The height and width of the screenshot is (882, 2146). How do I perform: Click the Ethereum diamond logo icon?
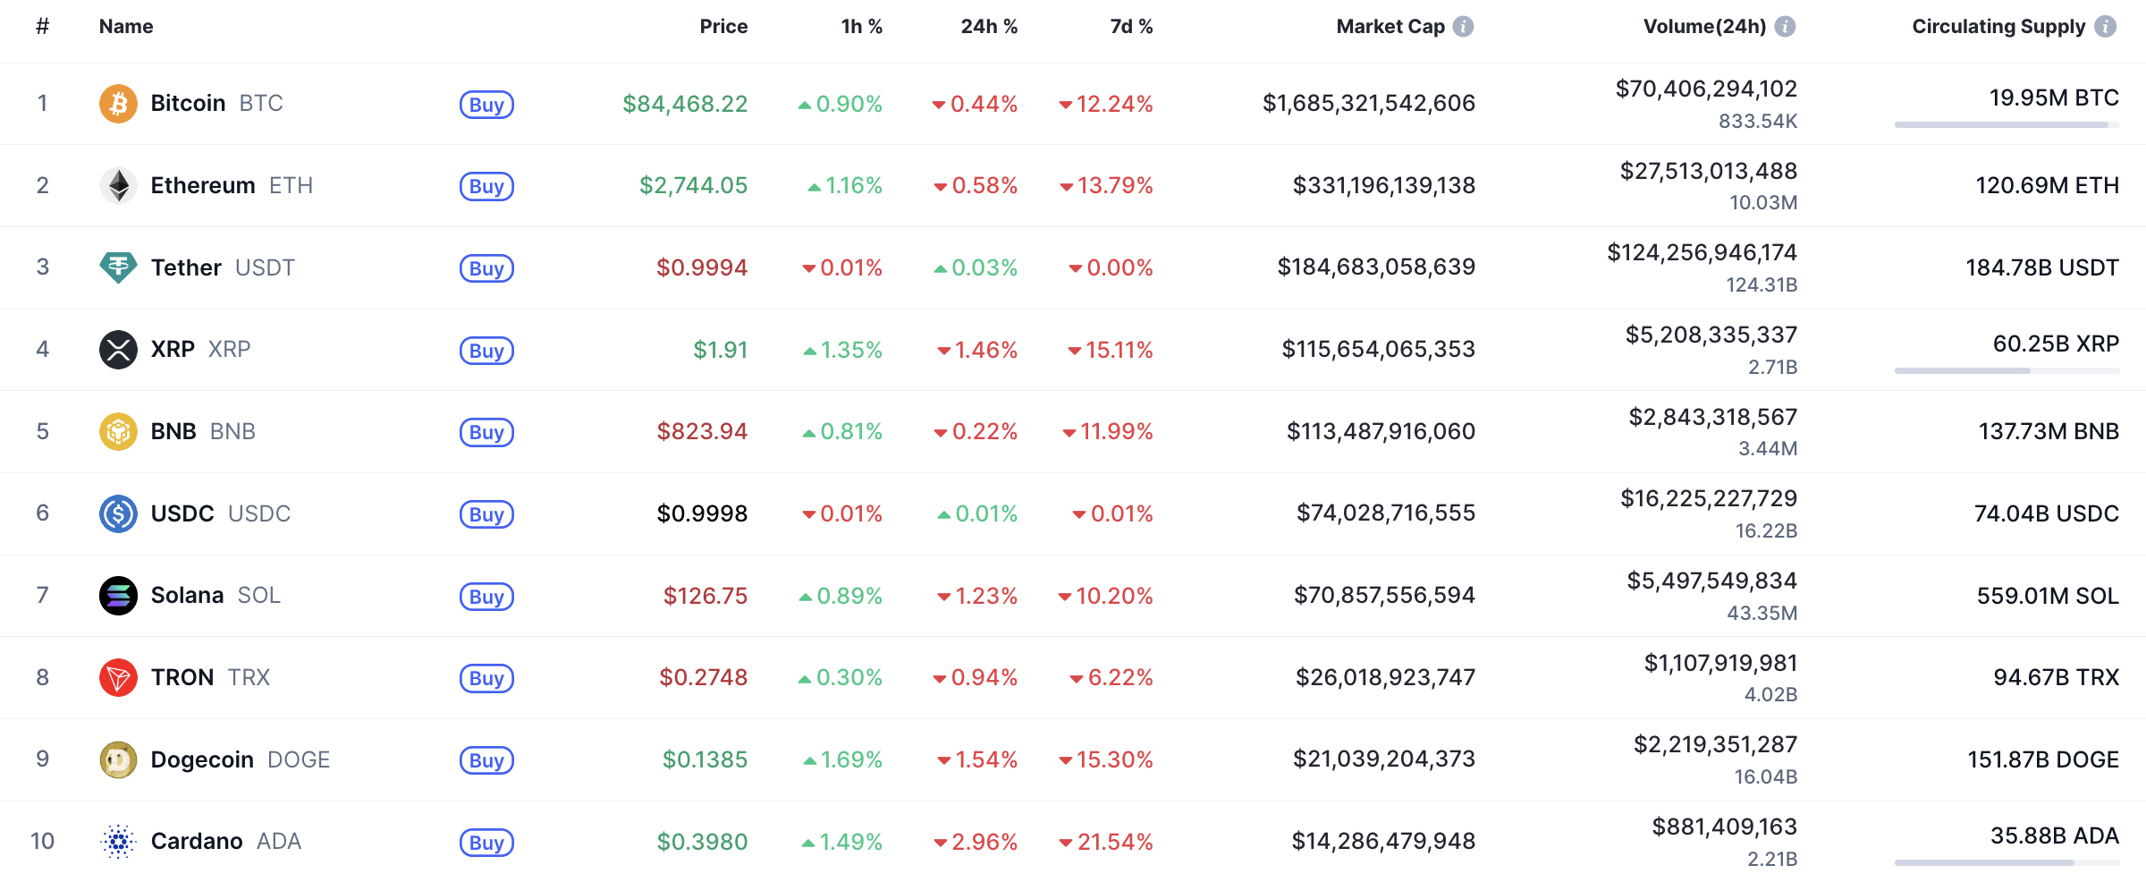(118, 186)
